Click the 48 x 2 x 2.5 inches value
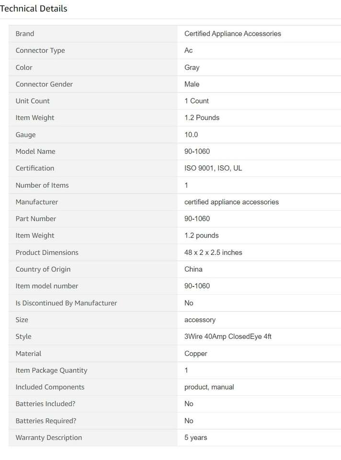Image resolution: width=341 pixels, height=460 pixels. point(213,253)
